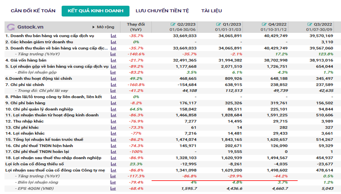
Task: Click the Thay đổi (YoY) column header
Action: [136, 27]
